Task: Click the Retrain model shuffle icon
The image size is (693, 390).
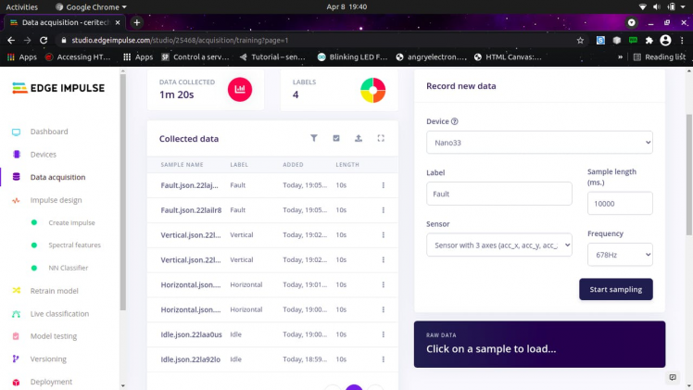Action: point(17,290)
